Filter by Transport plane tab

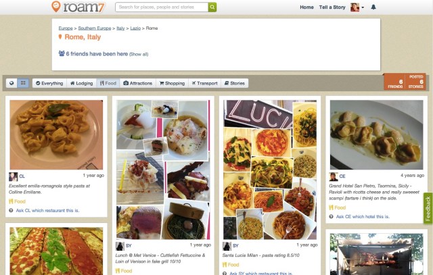coord(204,83)
